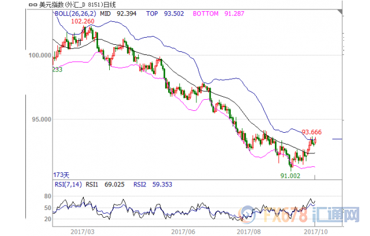Click the 100.000 price axis label
Screen dimensions: 370x236
(x=40, y=55)
